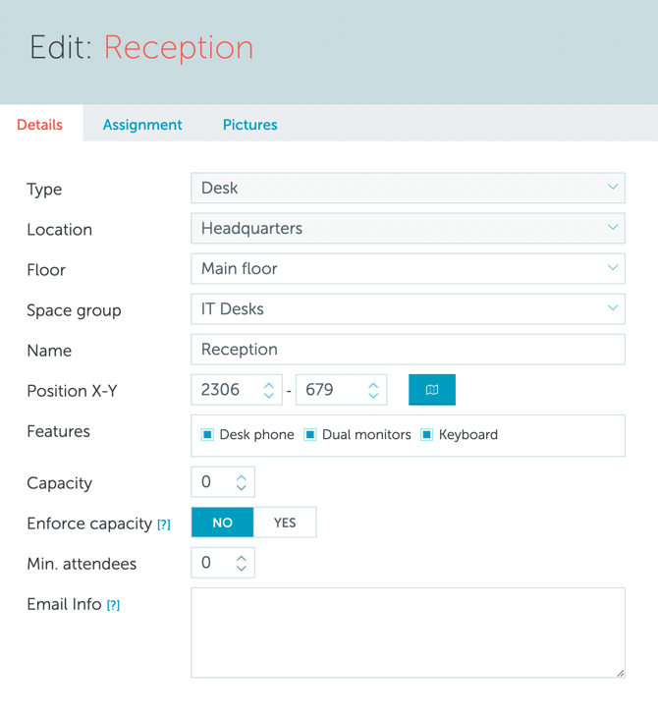Open the Location dropdown showing Headquarters
This screenshot has width=658, height=717.
coord(408,228)
